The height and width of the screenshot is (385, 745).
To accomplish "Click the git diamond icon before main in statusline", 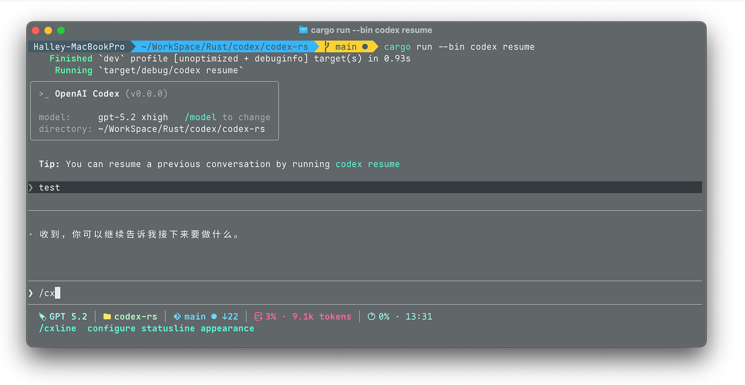I will coord(177,317).
